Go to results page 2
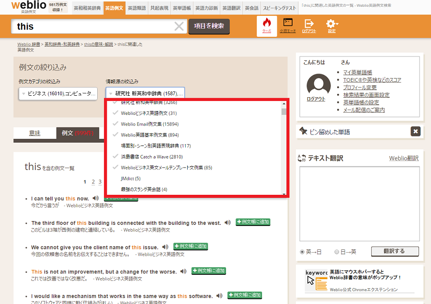The image size is (431, 304). 93,182
